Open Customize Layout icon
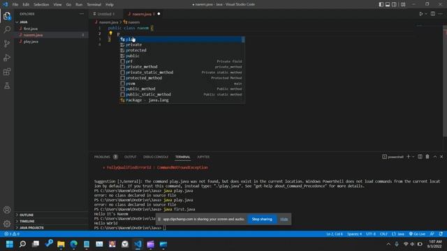 403,4
